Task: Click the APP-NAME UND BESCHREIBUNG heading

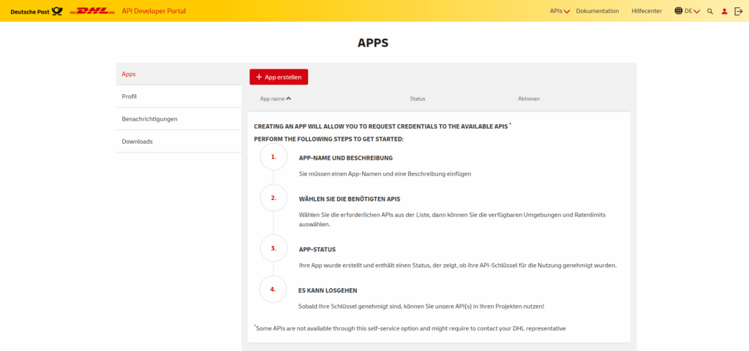Action: (346, 158)
